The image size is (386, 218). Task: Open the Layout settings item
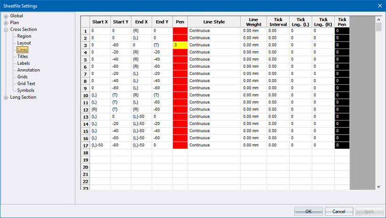pyautogui.click(x=24, y=43)
